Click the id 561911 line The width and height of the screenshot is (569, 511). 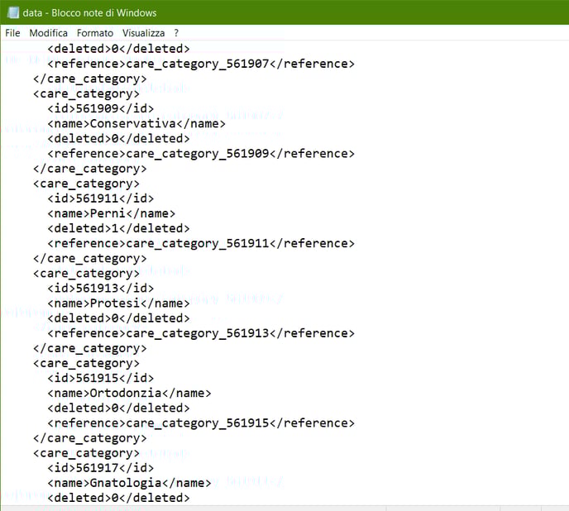pos(101,198)
